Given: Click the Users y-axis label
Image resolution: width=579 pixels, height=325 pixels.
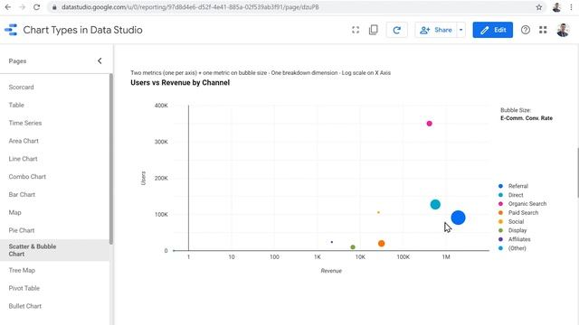Looking at the screenshot, I should (x=143, y=178).
